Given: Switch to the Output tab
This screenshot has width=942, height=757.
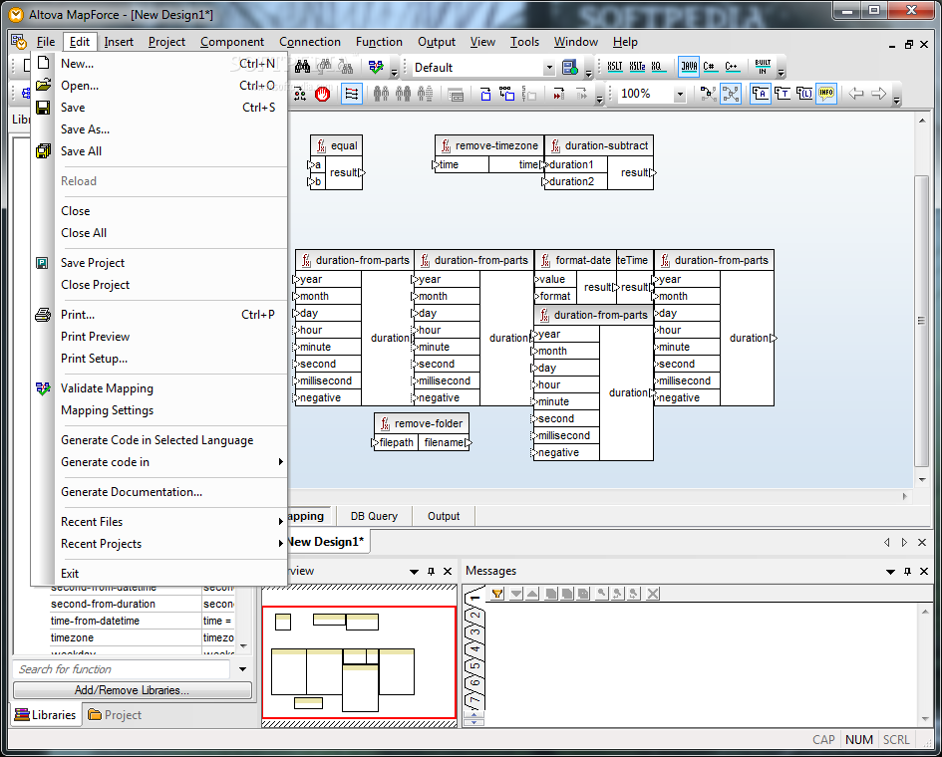Looking at the screenshot, I should (x=444, y=516).
